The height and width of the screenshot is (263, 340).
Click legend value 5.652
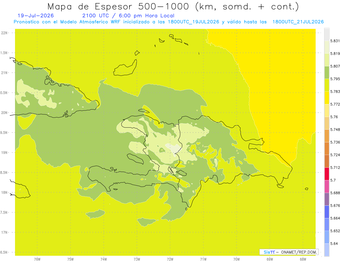[335, 231]
